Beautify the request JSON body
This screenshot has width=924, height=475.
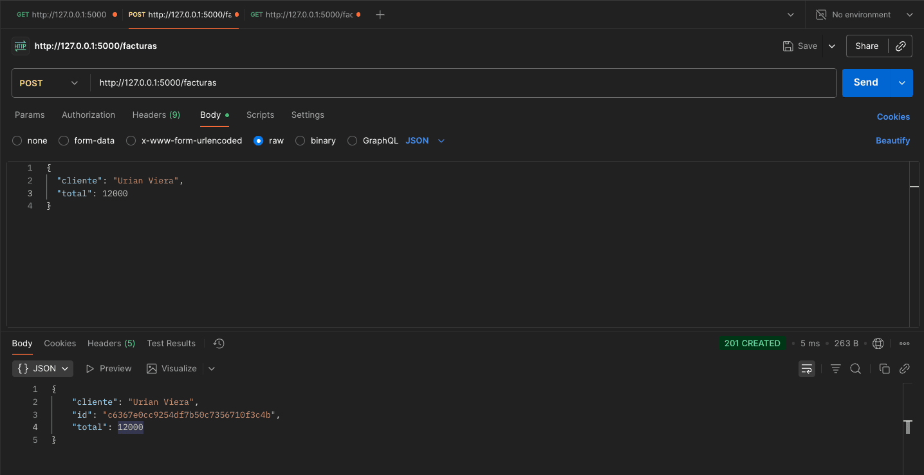tap(892, 140)
